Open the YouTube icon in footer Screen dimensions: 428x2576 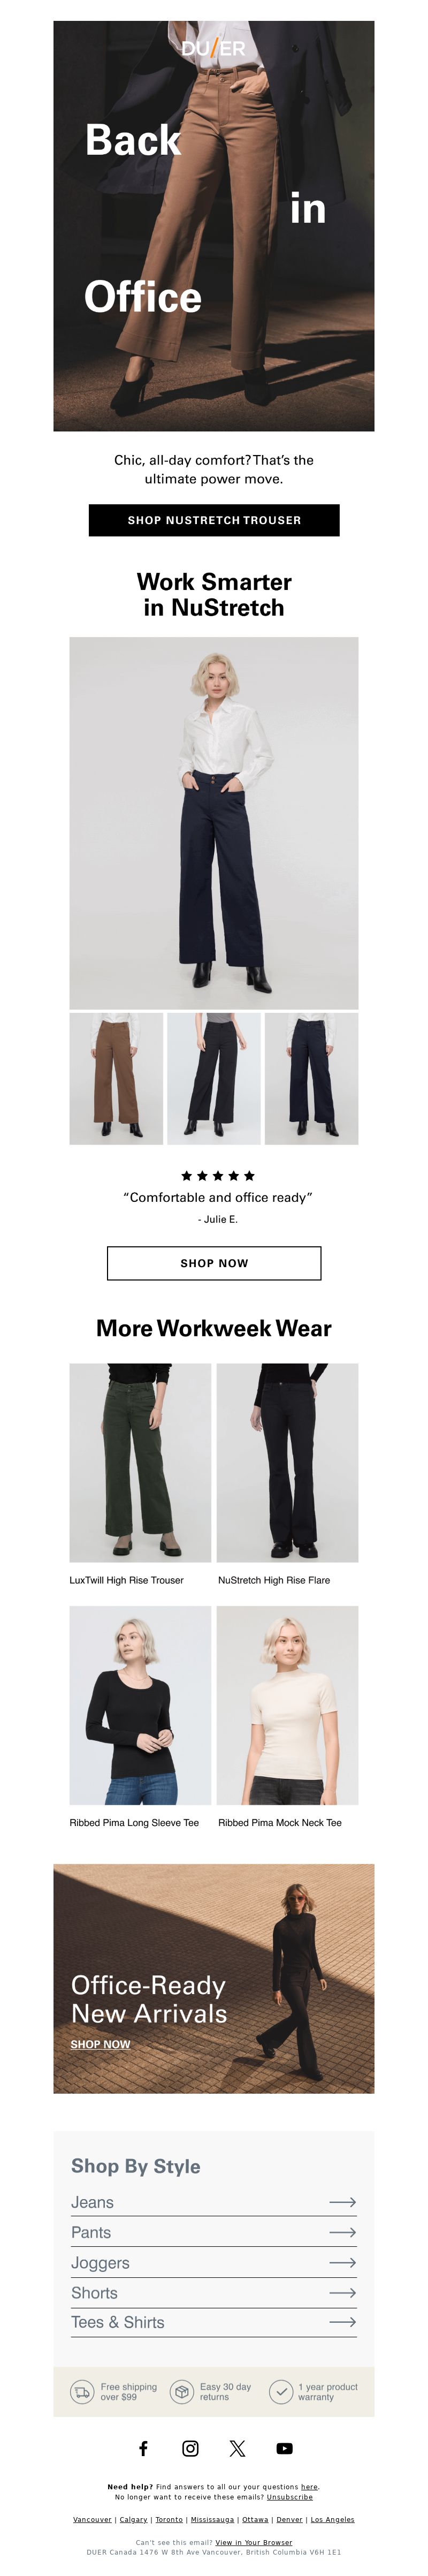coord(284,2449)
